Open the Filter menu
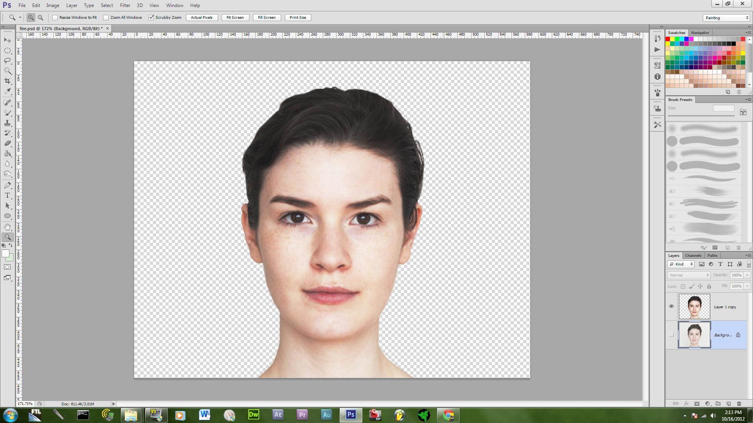Screen dimensions: 753x423 click(x=125, y=5)
